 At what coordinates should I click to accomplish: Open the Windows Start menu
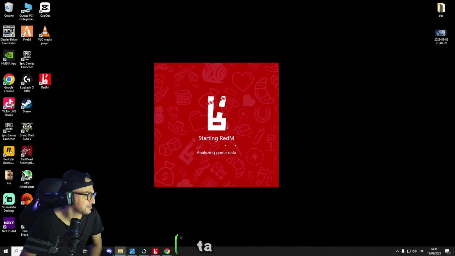tap(5, 251)
